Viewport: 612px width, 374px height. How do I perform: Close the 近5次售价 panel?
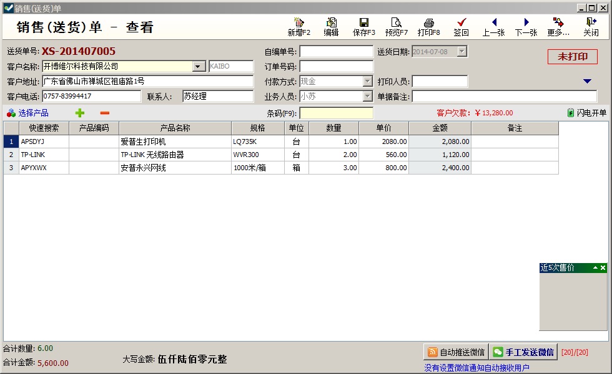coord(603,268)
